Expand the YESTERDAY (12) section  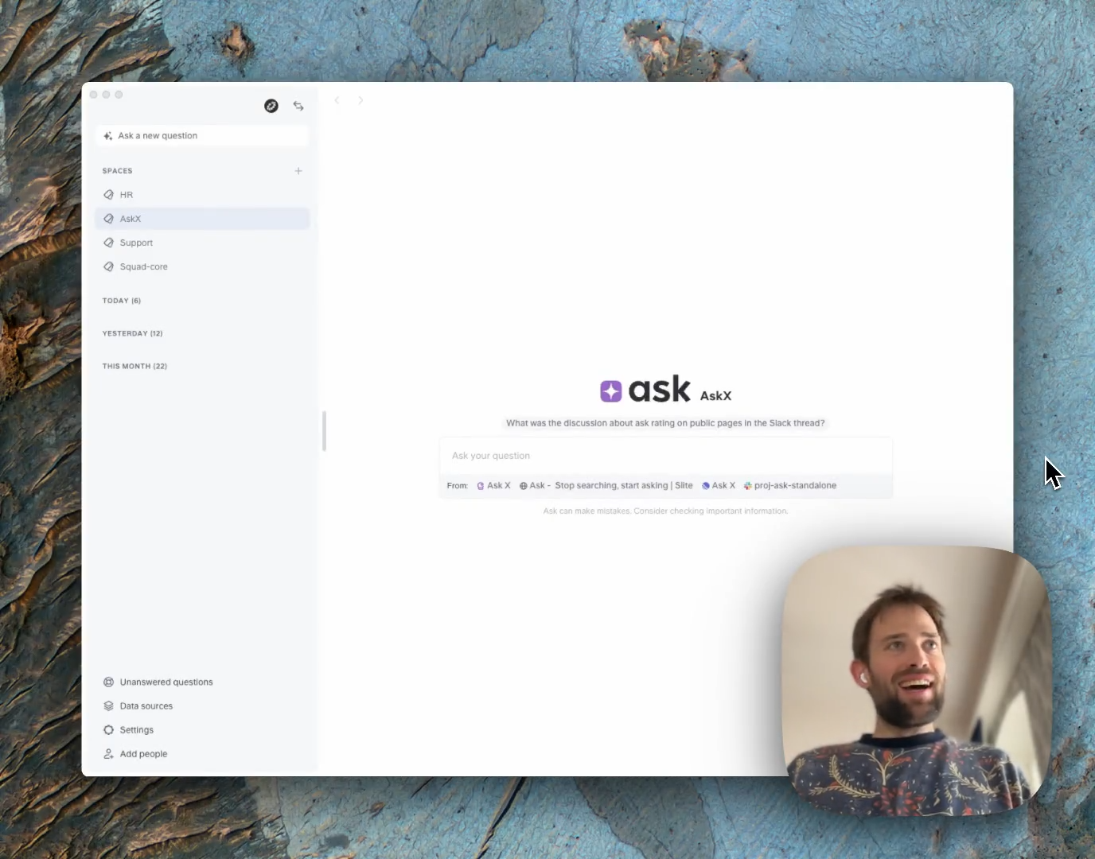point(133,333)
